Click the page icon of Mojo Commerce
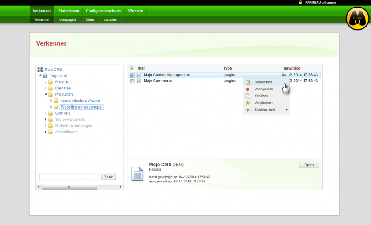371x225 pixels. pos(139,81)
